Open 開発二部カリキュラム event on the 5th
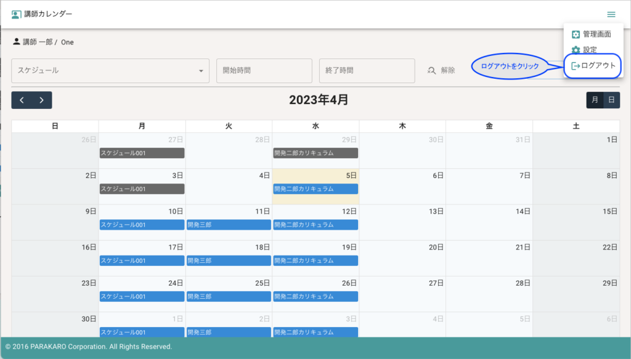Image resolution: width=631 pixels, height=359 pixels. (315, 189)
